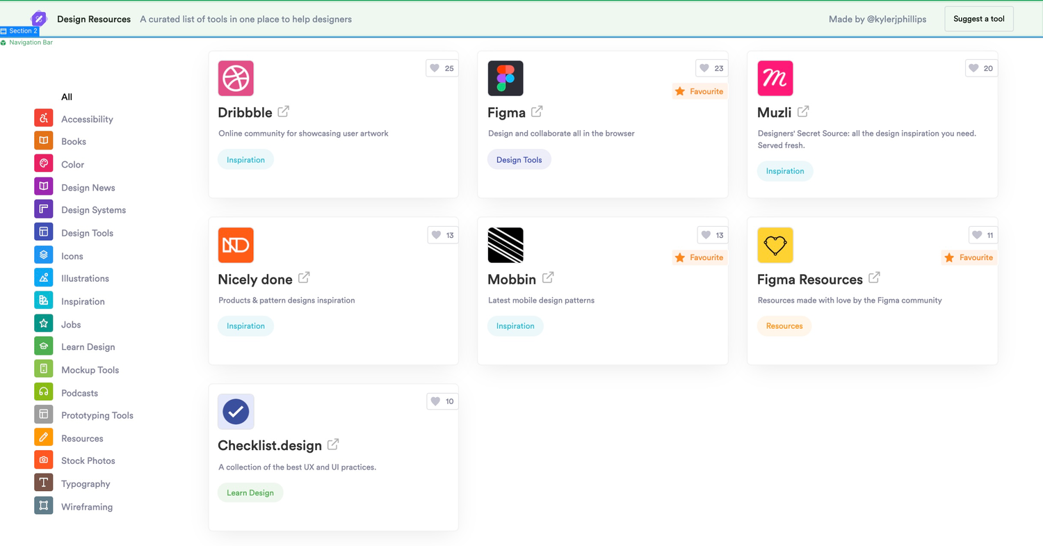Select the All category filter

point(67,97)
